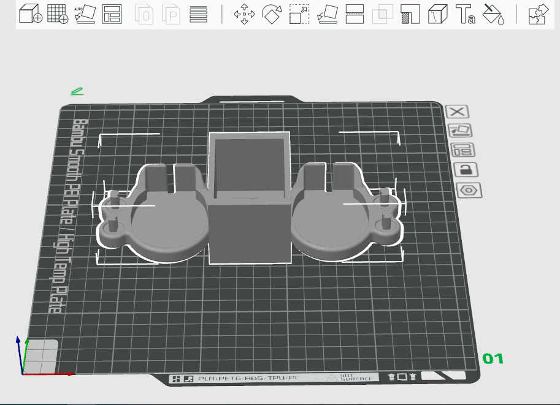Screen dimensions: 560x405
Task: Select the Rotate tool
Action: pos(272,14)
